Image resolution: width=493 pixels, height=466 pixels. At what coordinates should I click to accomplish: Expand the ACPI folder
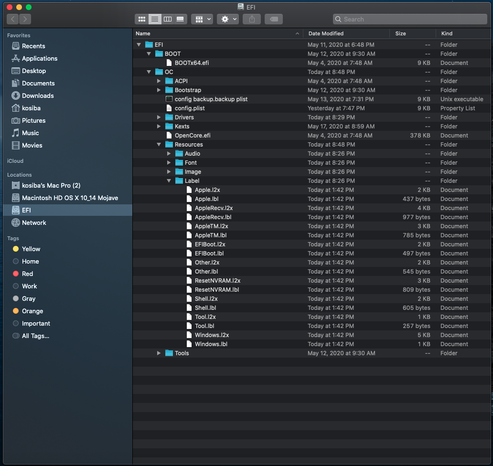pyautogui.click(x=159, y=81)
